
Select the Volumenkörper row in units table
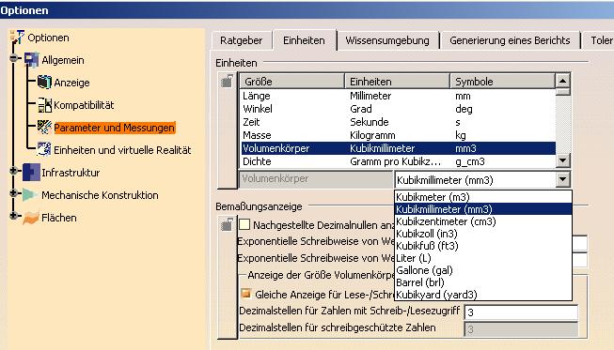(x=398, y=148)
